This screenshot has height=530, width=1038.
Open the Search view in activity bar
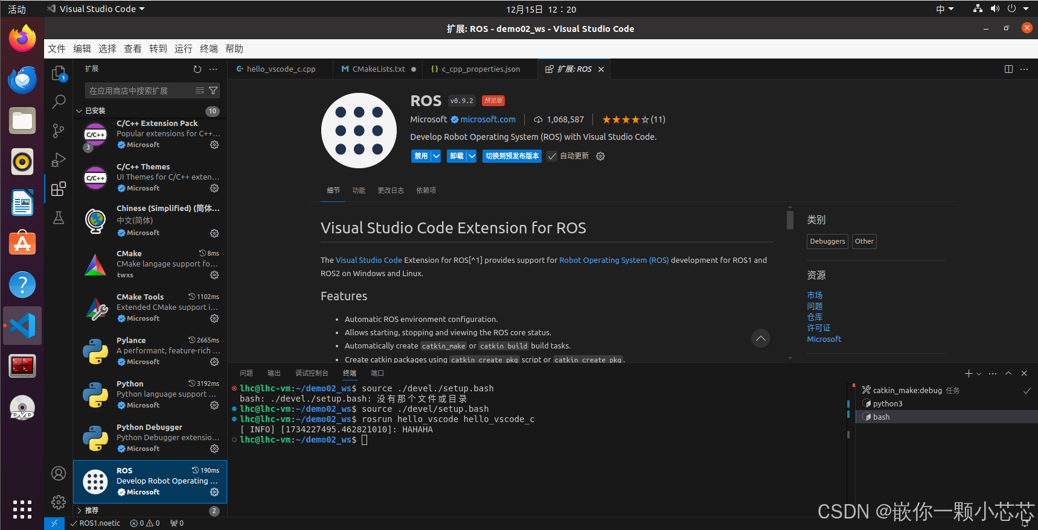[x=59, y=102]
